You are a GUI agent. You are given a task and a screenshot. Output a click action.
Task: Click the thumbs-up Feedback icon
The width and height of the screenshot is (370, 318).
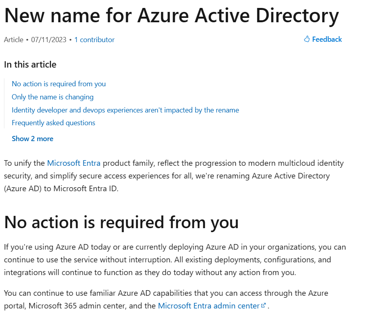307,39
